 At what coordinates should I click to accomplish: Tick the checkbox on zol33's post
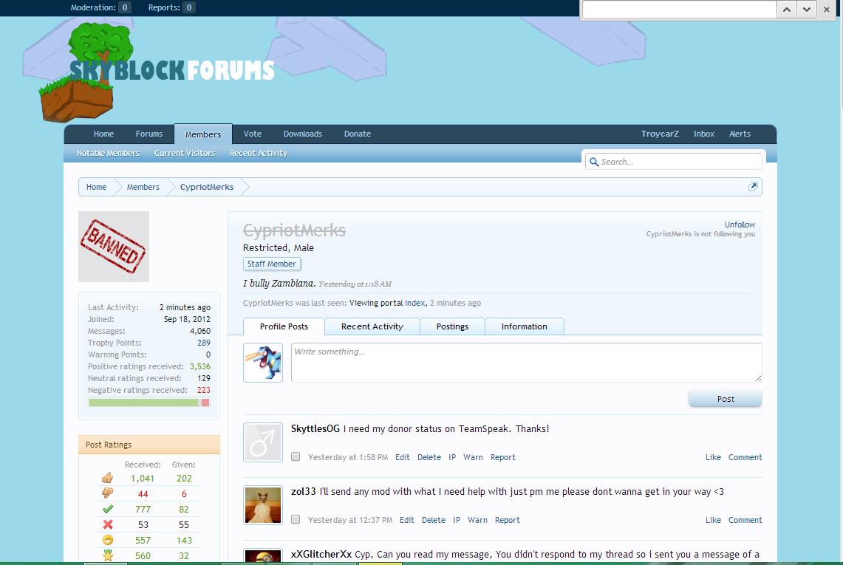coord(296,520)
